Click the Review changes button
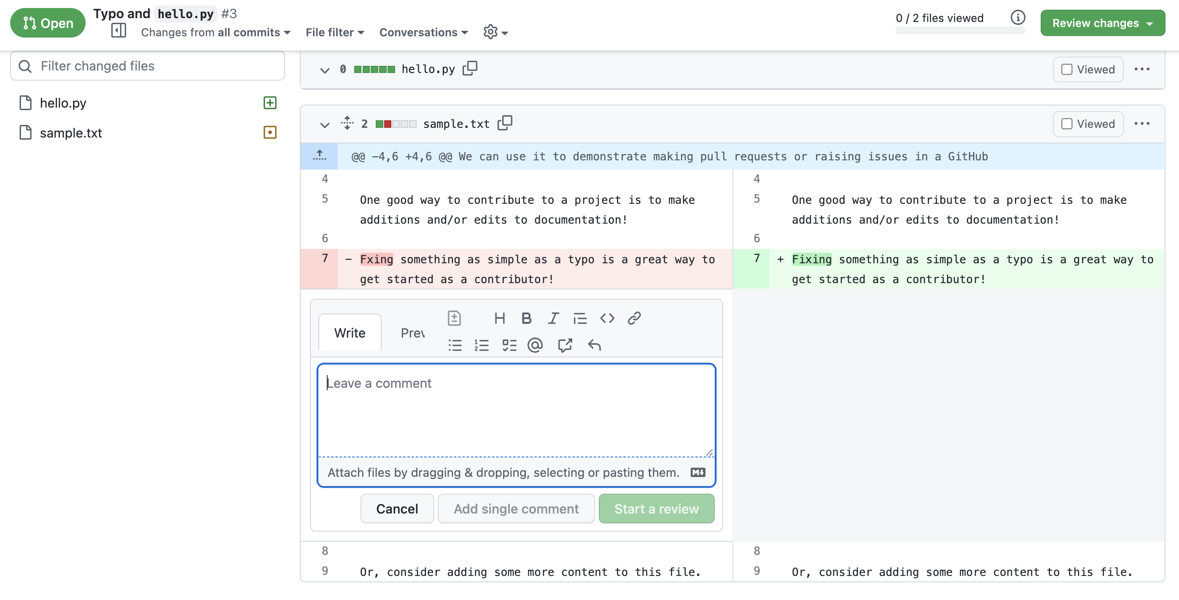The image size is (1179, 600). pyautogui.click(x=1103, y=22)
